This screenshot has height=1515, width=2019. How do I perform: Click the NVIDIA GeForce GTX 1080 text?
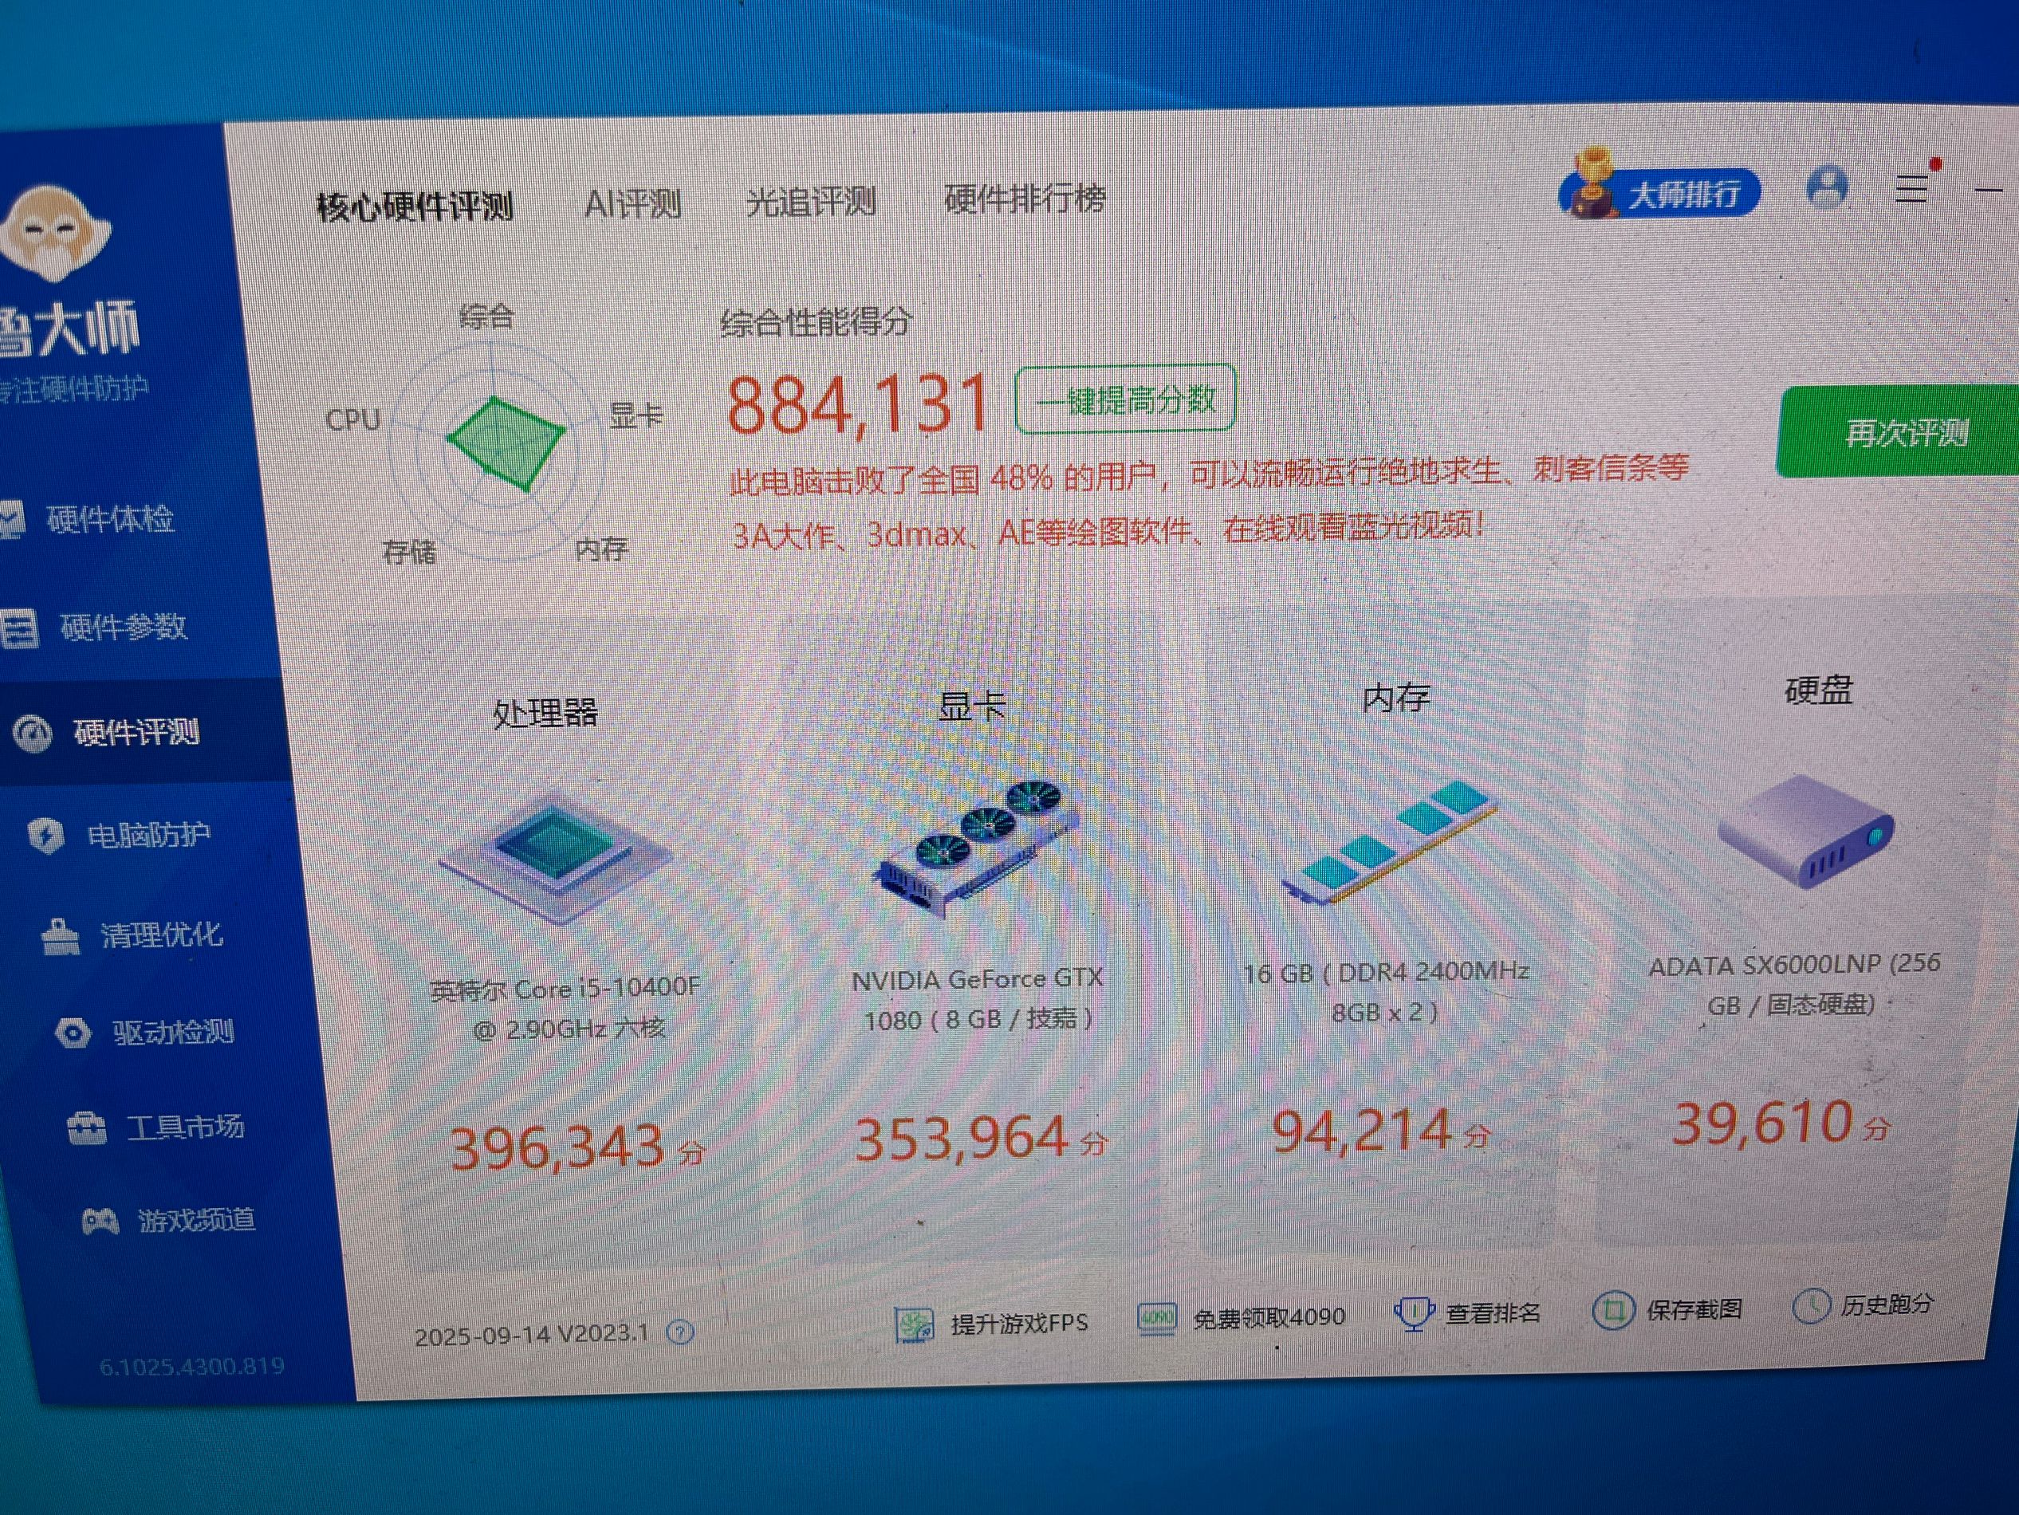[x=978, y=999]
